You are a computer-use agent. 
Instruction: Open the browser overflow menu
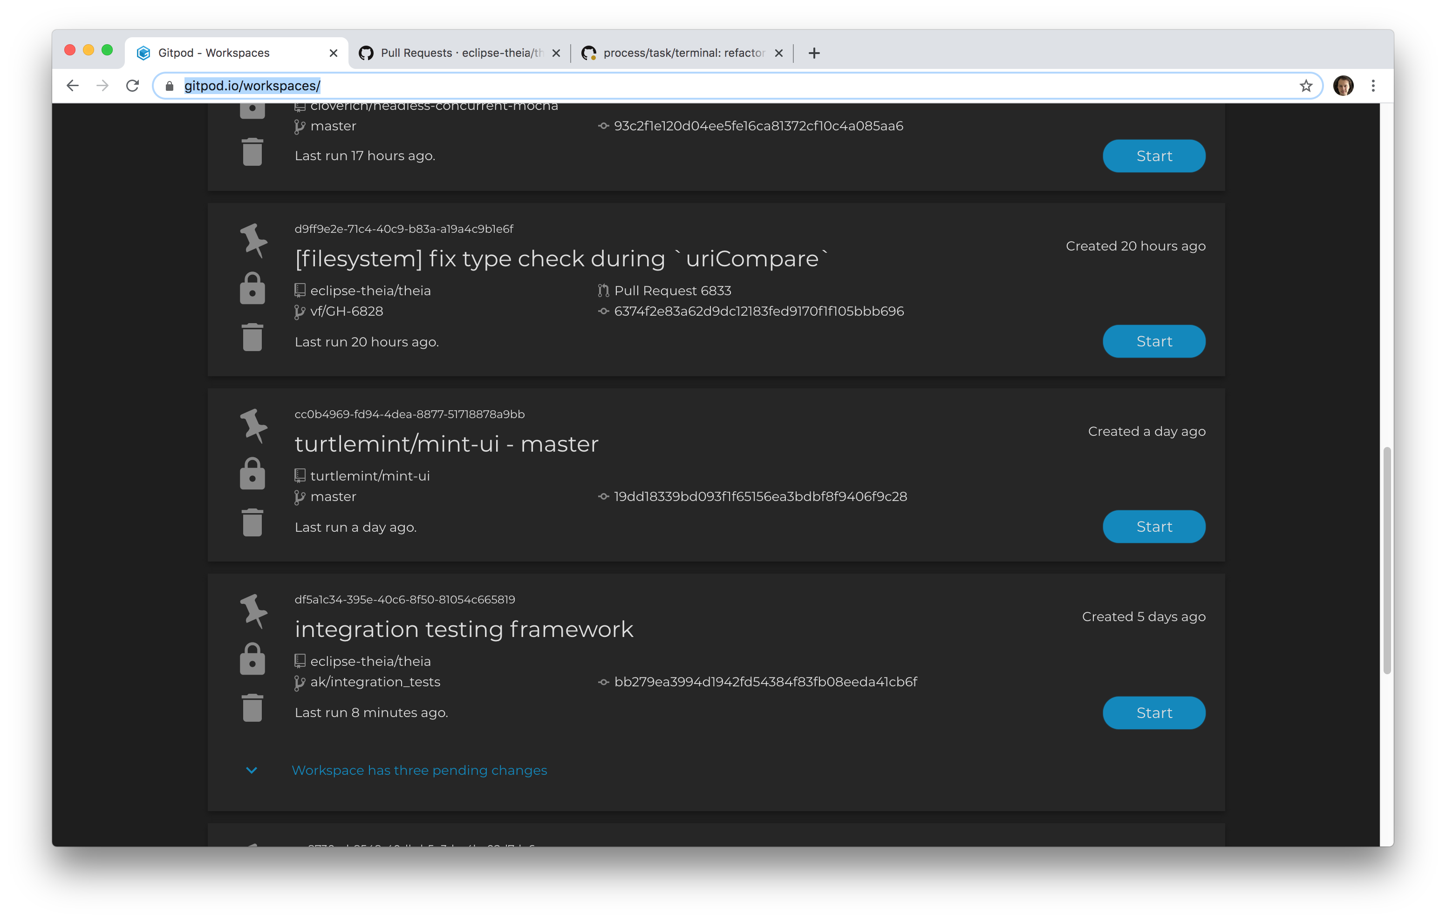point(1373,85)
